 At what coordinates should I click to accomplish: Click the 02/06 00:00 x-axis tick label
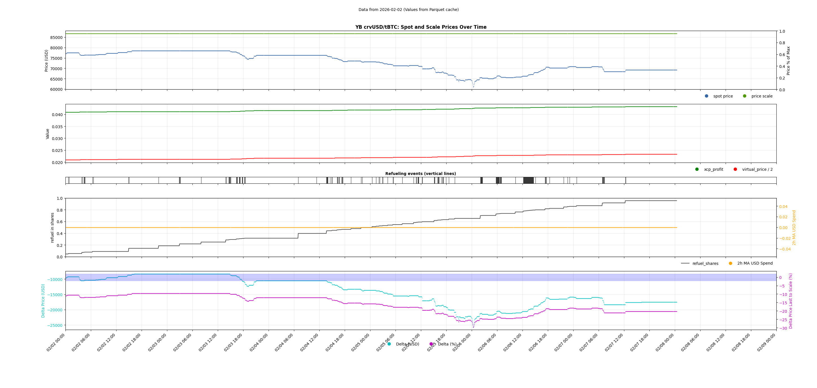[462, 343]
